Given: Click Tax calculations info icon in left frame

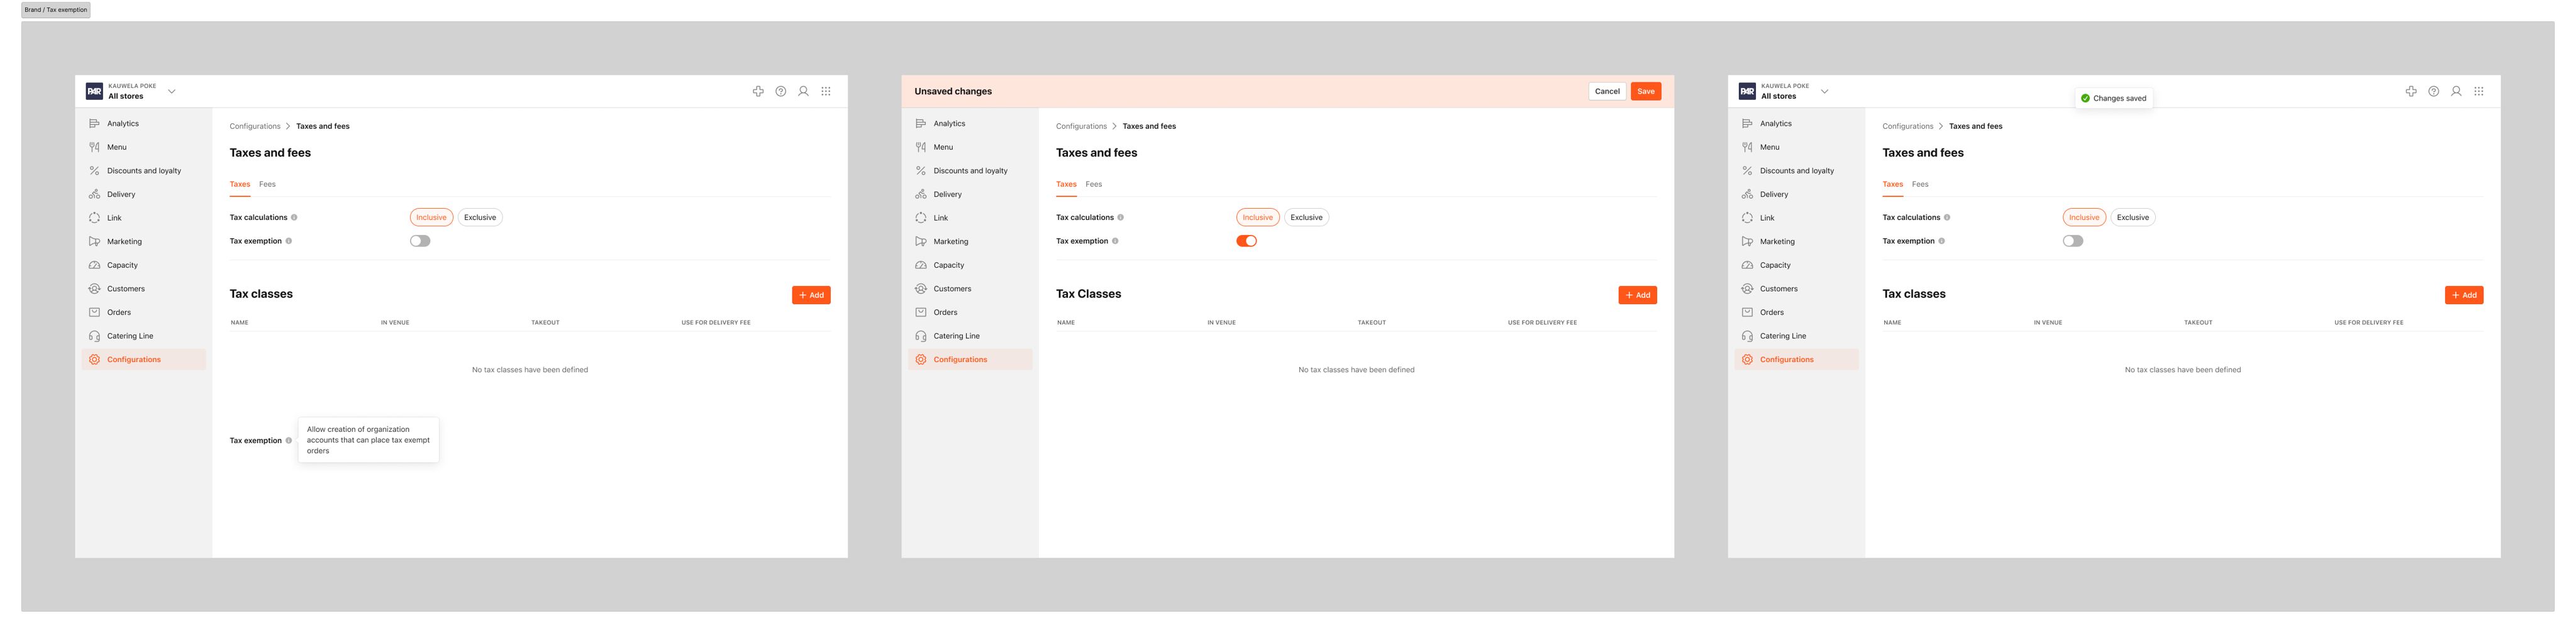Looking at the screenshot, I should tap(294, 217).
